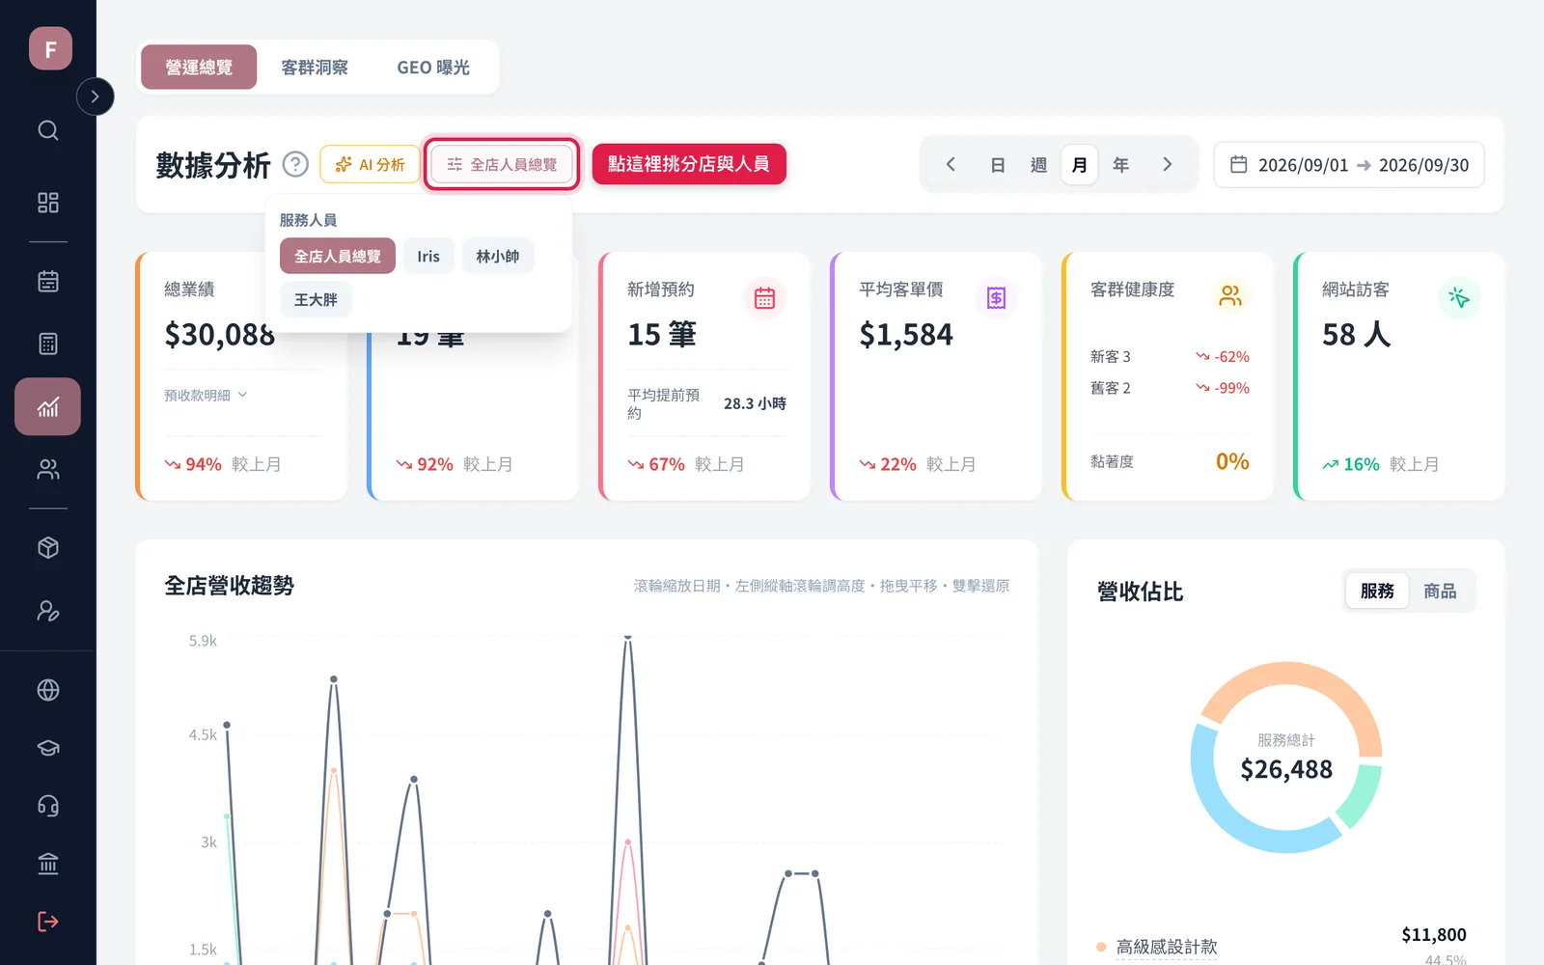Set the range to 月 (month)
The height and width of the screenshot is (965, 1544).
[x=1080, y=165]
